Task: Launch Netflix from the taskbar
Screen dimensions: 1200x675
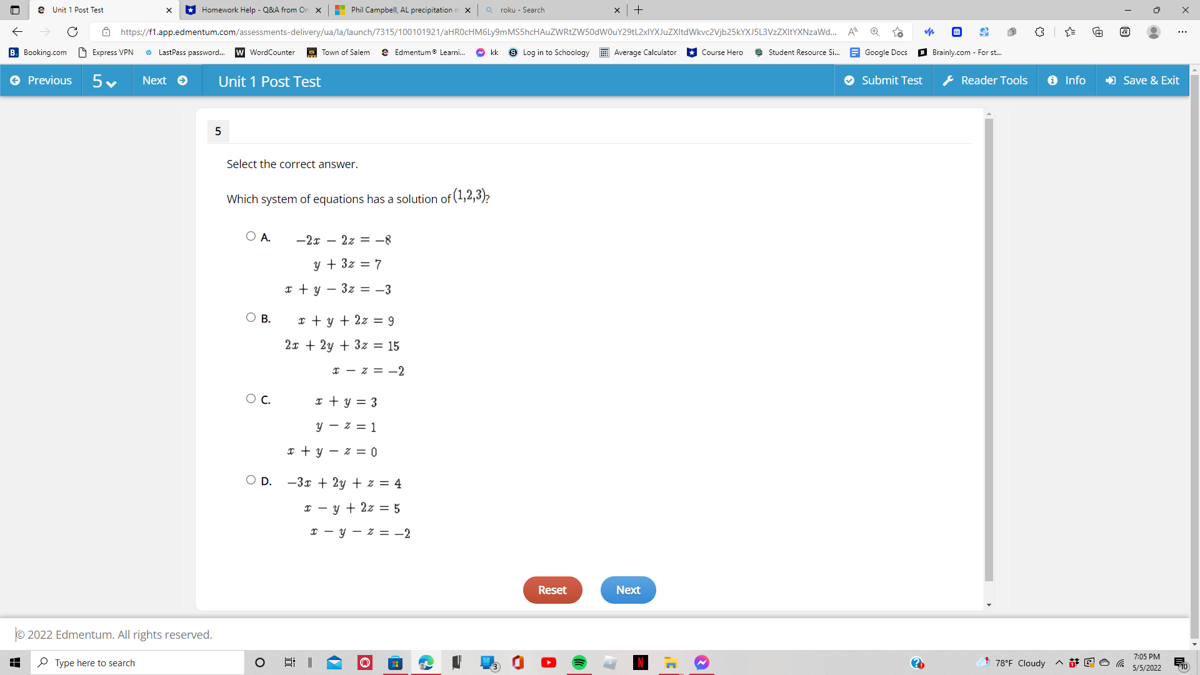Action: (640, 662)
